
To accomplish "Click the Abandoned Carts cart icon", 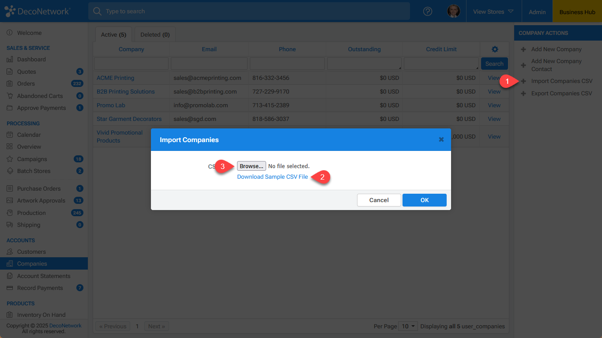I will (10, 96).
